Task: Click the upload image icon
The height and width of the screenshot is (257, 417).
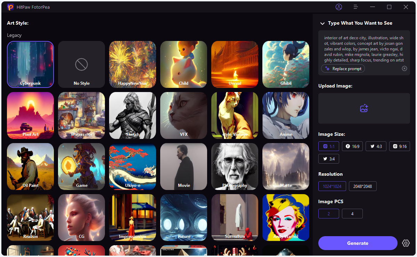Action: click(x=364, y=108)
